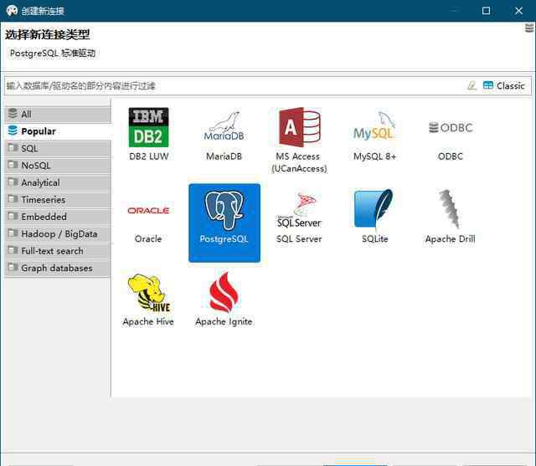Viewport: 536px width, 466px height.
Task: Open the SQL category
Action: (x=58, y=148)
